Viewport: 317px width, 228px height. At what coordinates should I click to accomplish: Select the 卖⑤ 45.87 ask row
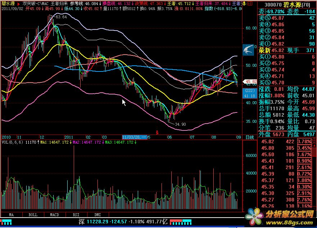pyautogui.click(x=287, y=18)
